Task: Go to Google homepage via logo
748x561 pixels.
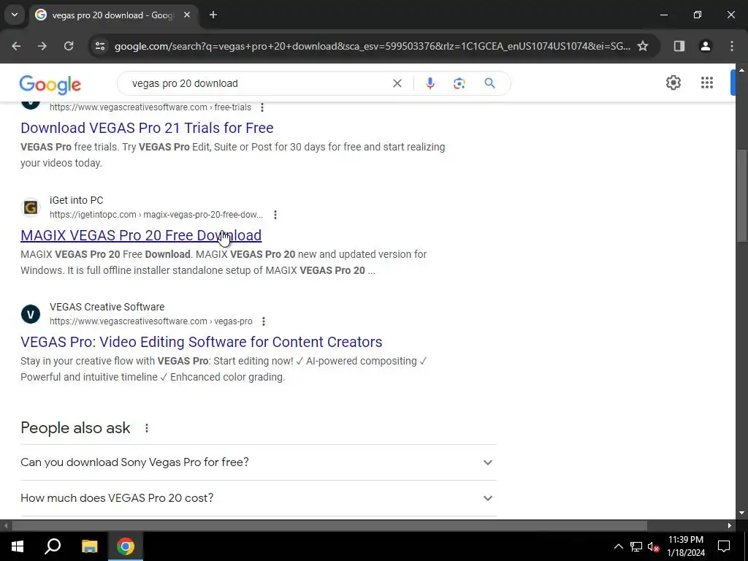Action: tap(50, 85)
